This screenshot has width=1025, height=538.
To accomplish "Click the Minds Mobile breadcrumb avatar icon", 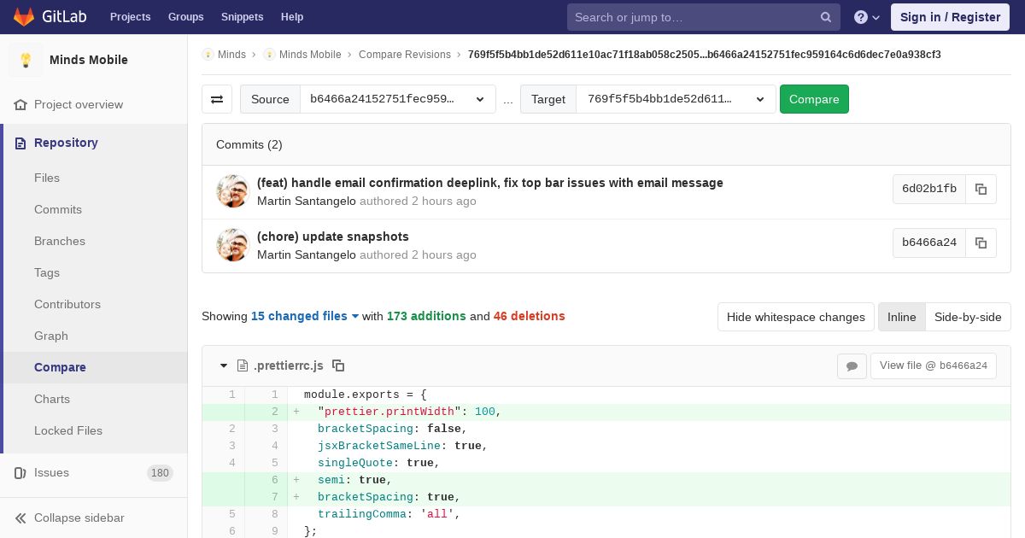I will 269,54.
